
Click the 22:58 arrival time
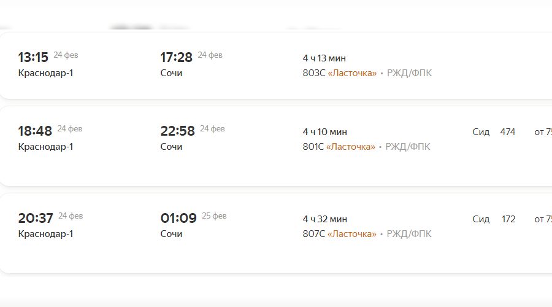coord(178,131)
